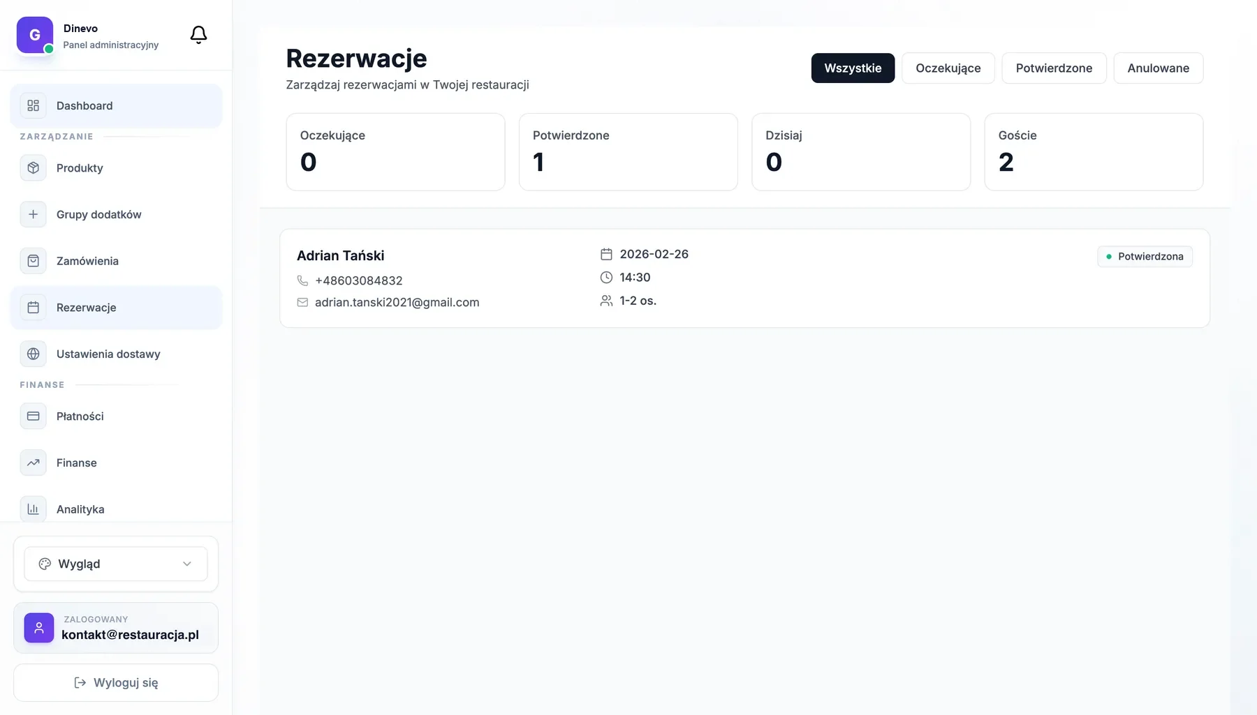The image size is (1257, 715).
Task: Click the ZARZĄDZANIE section label
Action: [57, 137]
